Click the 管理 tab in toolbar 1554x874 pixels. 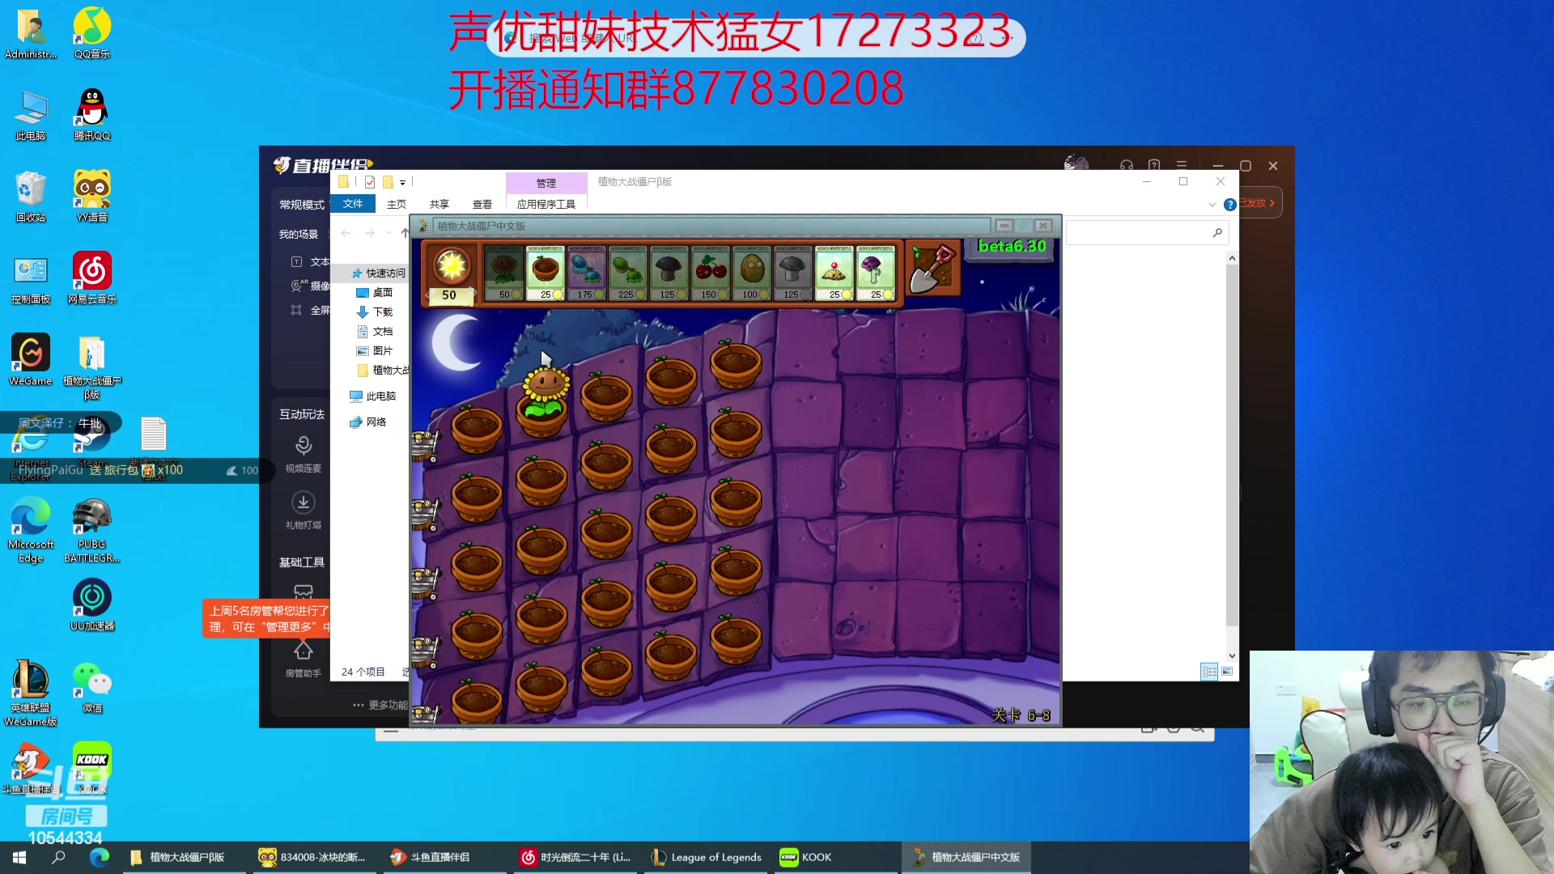[546, 181]
